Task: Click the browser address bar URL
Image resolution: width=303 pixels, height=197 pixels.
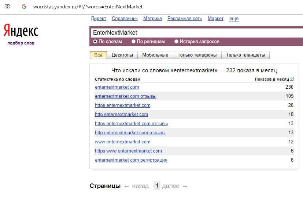Action: tap(88, 7)
